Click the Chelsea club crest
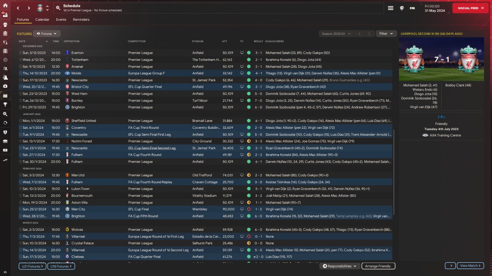Viewport: 492px width, 276px height. coord(67,257)
